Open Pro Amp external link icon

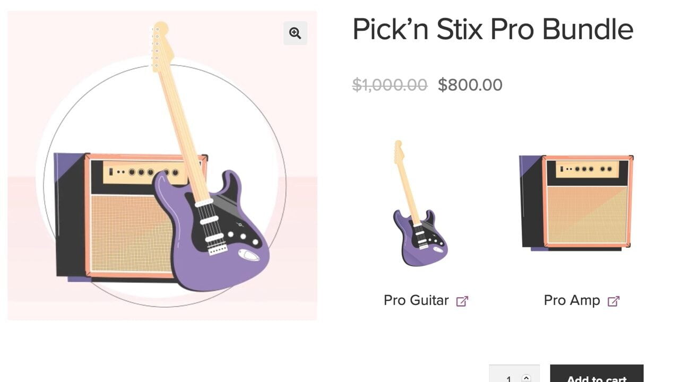[x=613, y=301]
